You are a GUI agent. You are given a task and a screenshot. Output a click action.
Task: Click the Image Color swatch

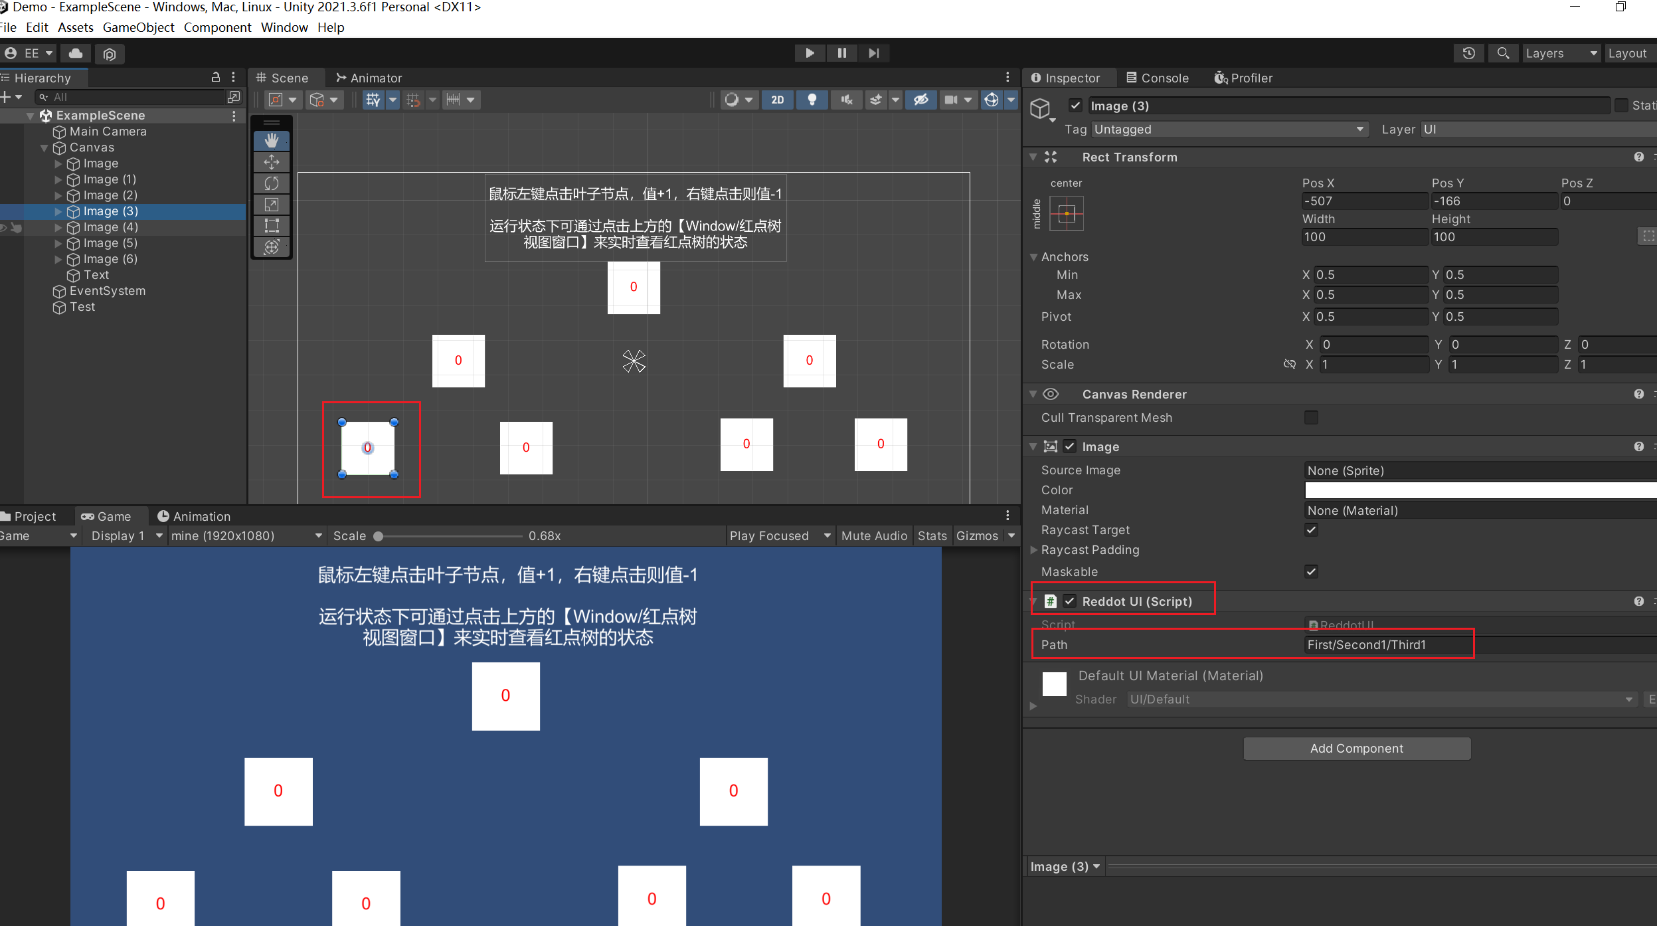pos(1480,490)
